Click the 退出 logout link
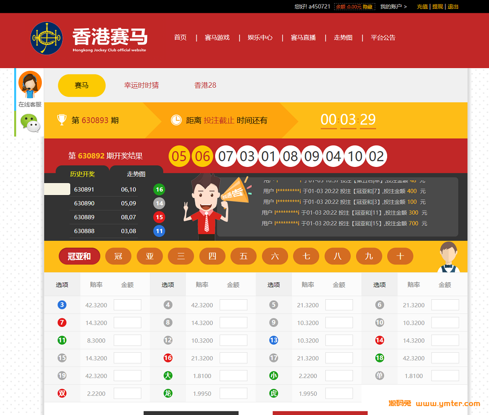Screen dimensions: 489x415 (453, 7)
